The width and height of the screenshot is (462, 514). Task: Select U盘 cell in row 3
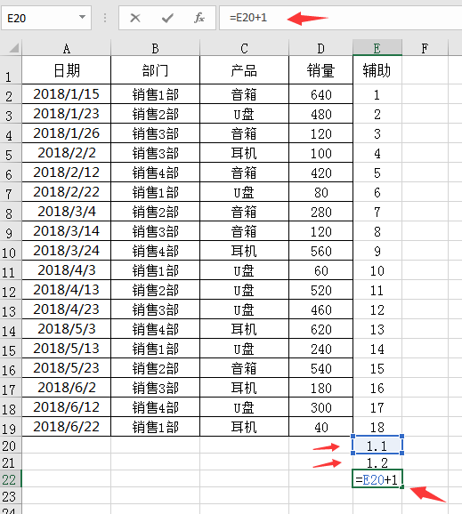pyautogui.click(x=244, y=114)
